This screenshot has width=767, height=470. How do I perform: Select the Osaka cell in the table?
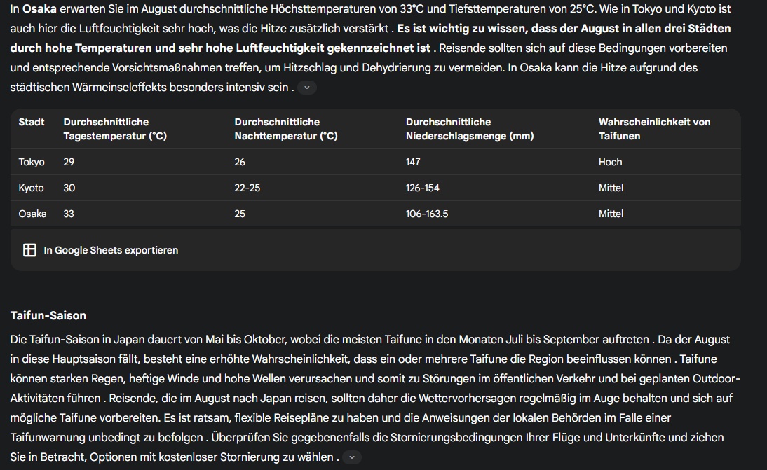coord(32,214)
